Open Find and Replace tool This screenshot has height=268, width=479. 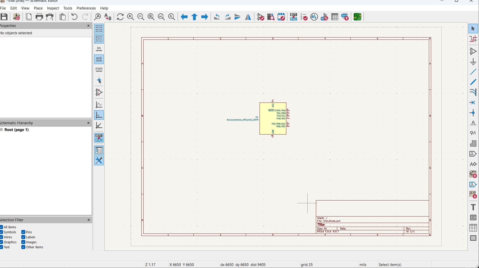[108, 17]
